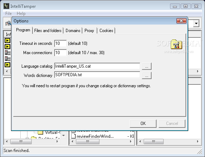Browse for a Language catalog file
Image resolution: width=205 pixels, height=157 pixels.
coord(147,66)
